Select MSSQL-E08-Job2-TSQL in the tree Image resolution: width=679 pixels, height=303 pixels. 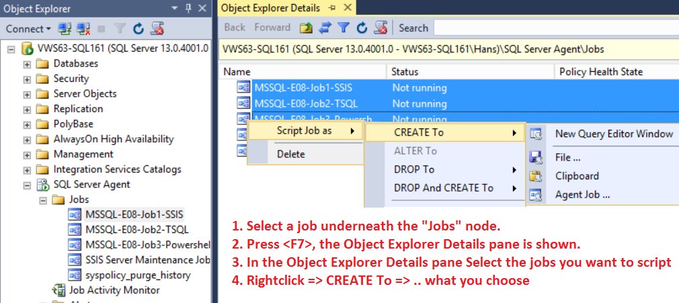coord(137,230)
